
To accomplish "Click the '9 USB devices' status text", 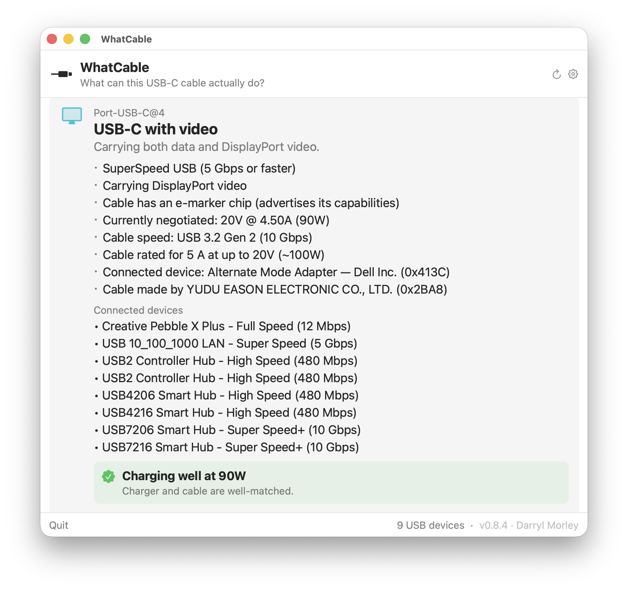I will tap(431, 525).
